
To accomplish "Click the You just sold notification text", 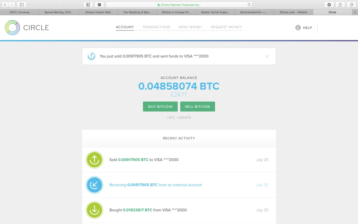I will click(154, 56).
